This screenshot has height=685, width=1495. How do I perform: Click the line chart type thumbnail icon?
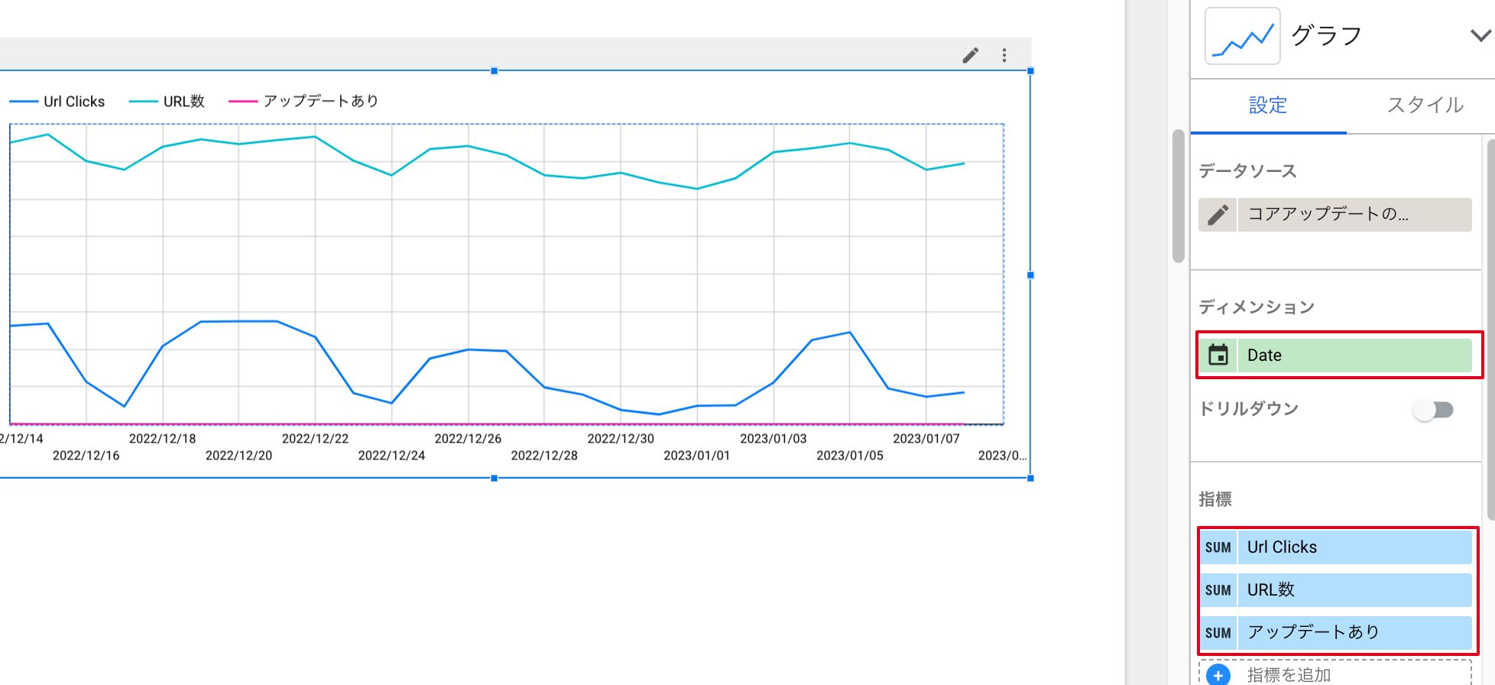[x=1242, y=36]
